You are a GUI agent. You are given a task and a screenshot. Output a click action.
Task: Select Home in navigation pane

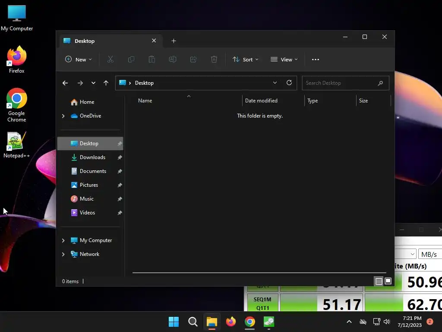[90, 102]
